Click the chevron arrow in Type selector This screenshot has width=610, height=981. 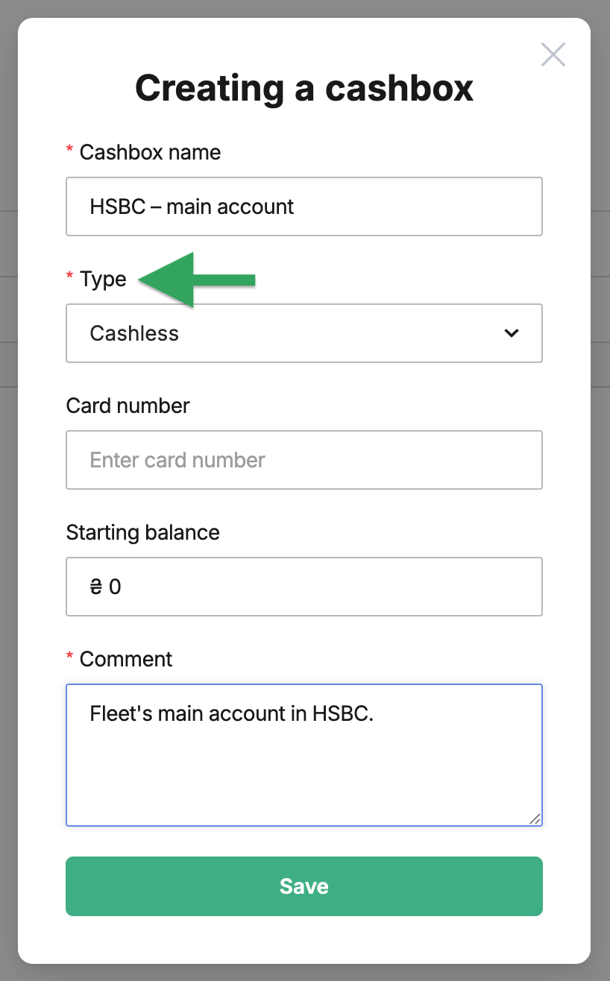[x=512, y=333]
